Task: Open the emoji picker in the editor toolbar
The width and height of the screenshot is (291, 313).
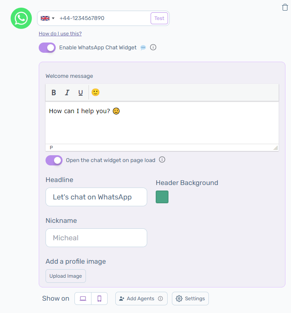Action: click(95, 92)
